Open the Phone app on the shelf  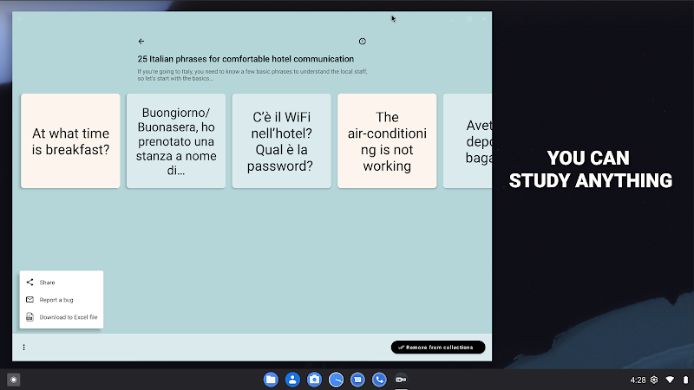coord(379,380)
